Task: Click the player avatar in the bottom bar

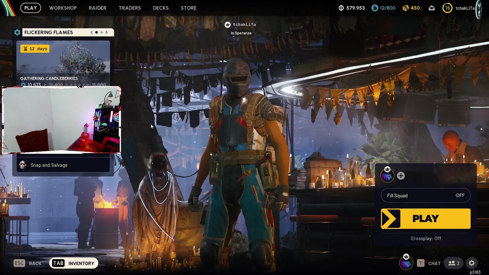Action: pyautogui.click(x=406, y=263)
